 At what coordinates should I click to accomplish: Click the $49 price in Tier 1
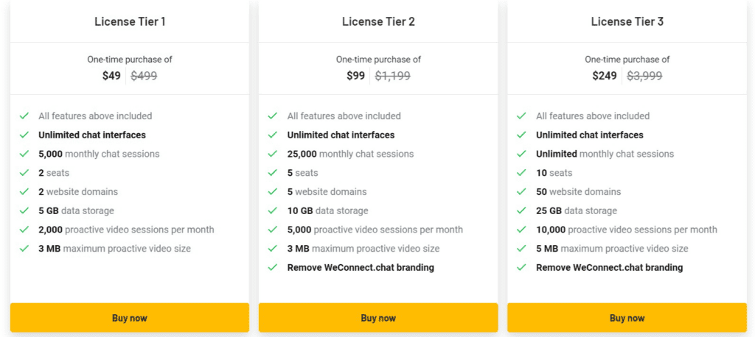coord(111,76)
